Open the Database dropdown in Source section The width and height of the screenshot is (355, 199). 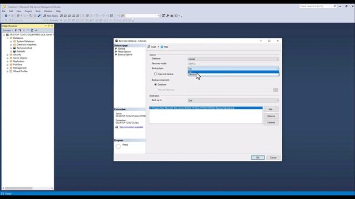(233, 59)
